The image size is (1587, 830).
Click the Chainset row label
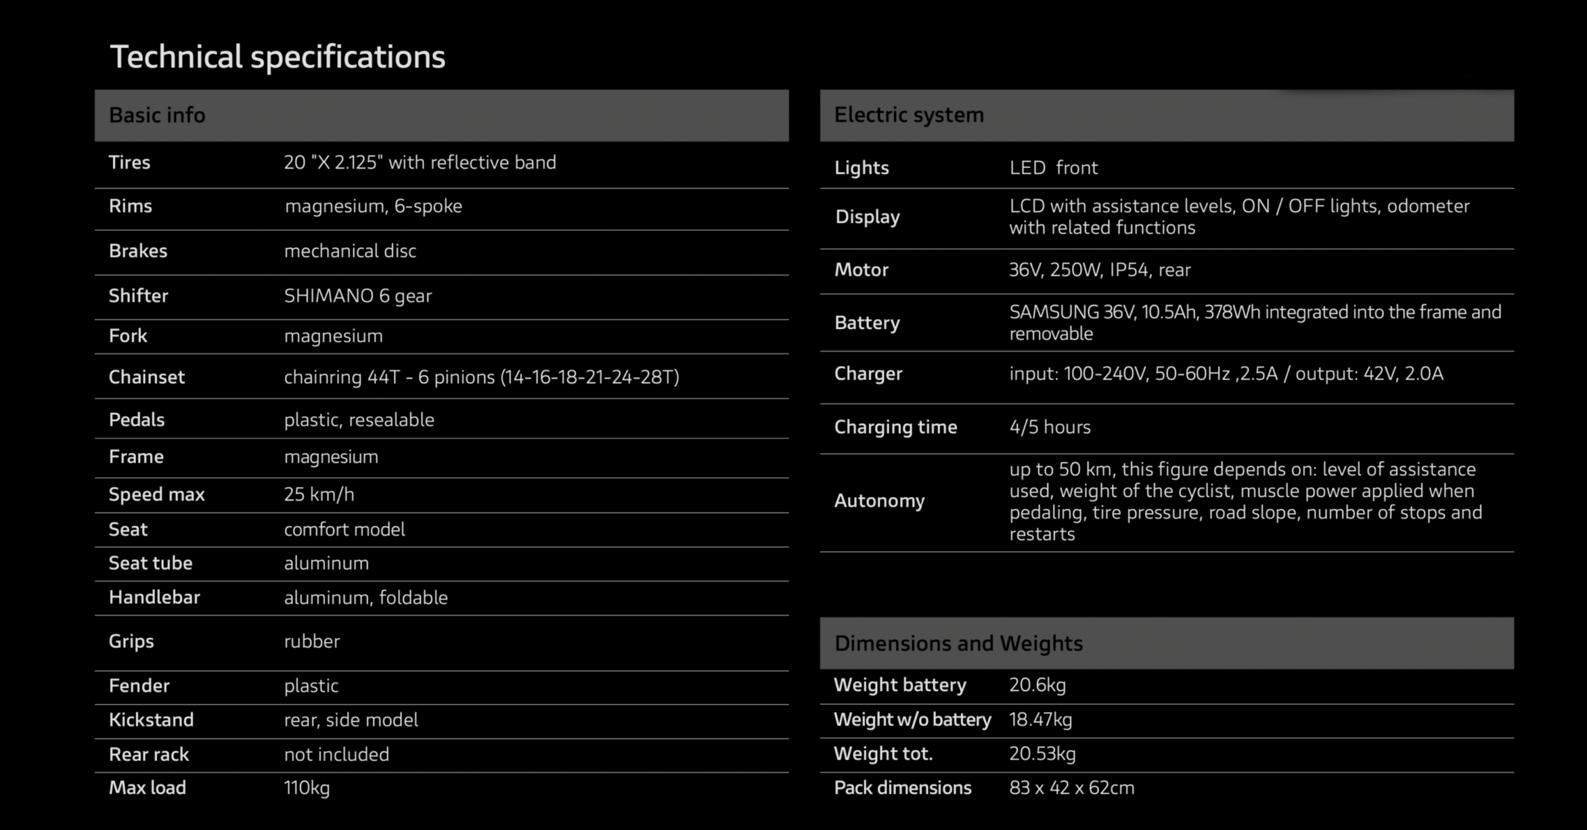click(146, 377)
